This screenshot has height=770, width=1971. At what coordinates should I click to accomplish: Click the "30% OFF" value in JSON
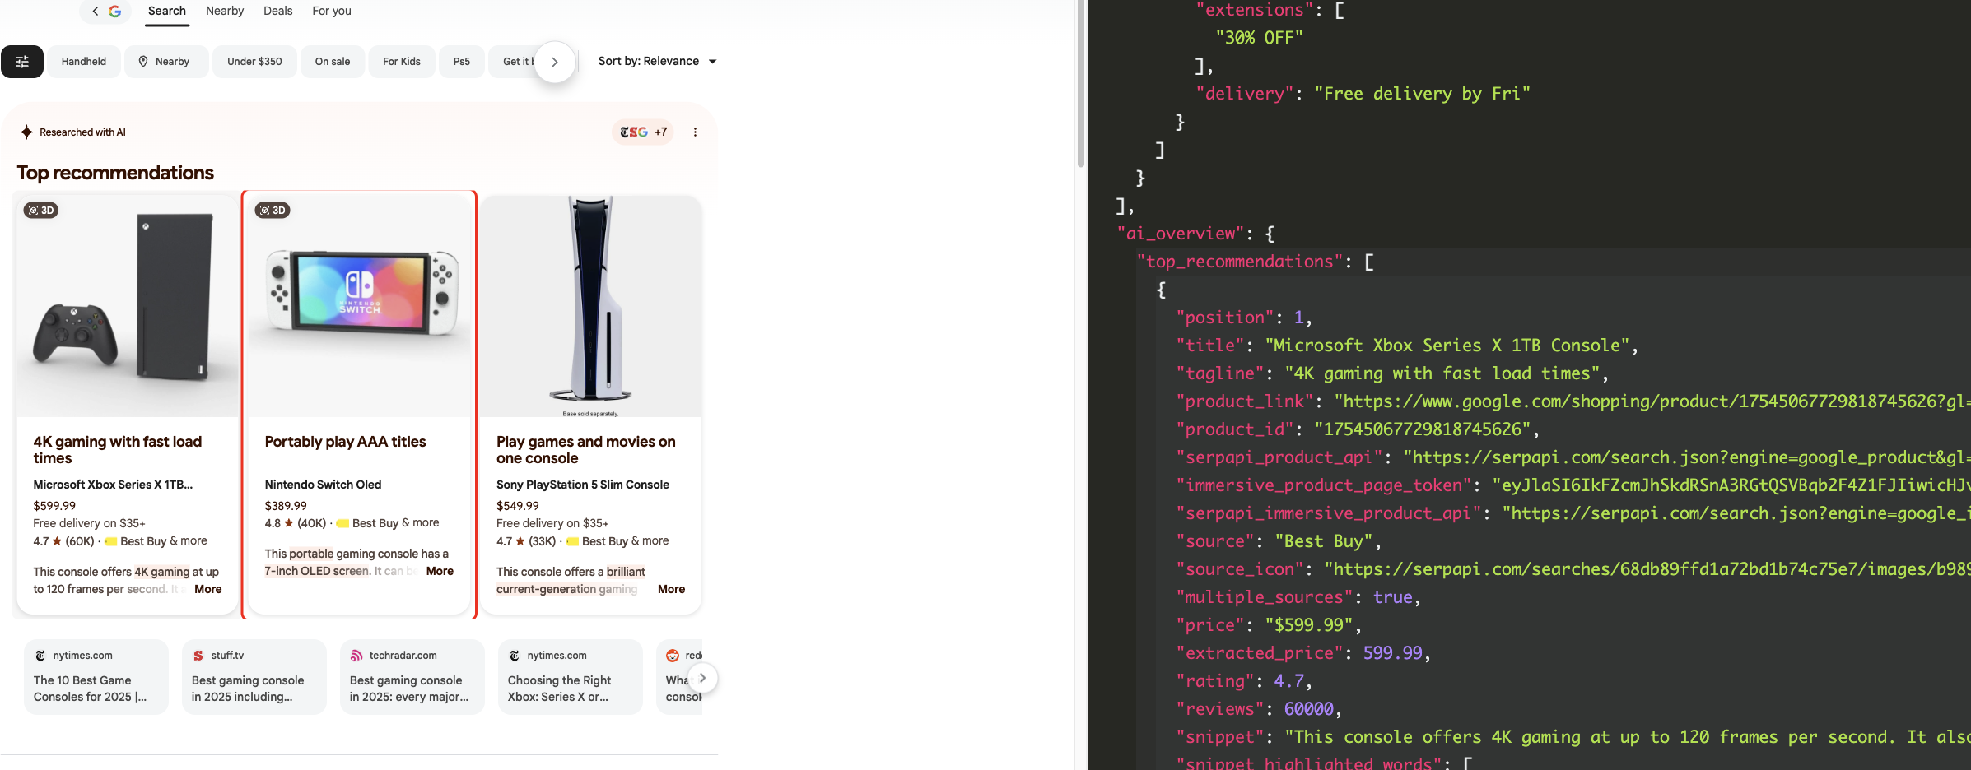point(1260,38)
